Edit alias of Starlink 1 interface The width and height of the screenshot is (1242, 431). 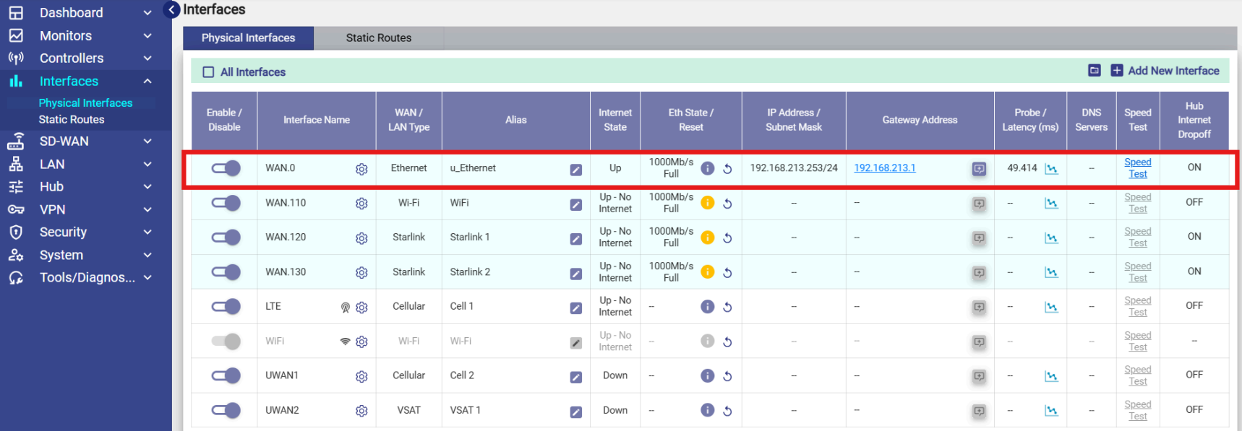tap(575, 238)
